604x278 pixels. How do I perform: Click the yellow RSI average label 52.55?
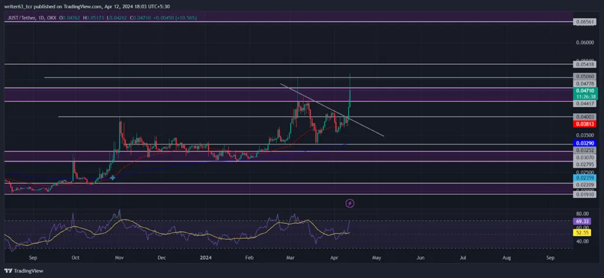[582, 233]
